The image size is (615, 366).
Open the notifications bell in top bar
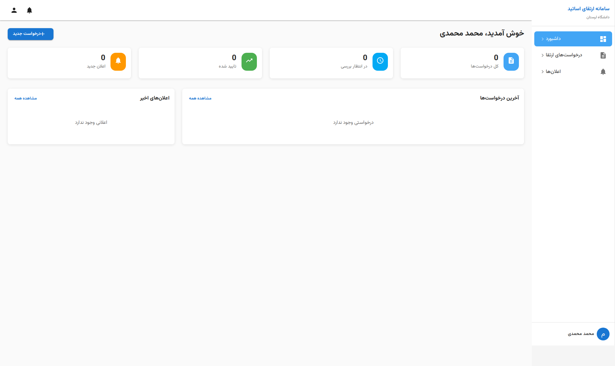[29, 10]
